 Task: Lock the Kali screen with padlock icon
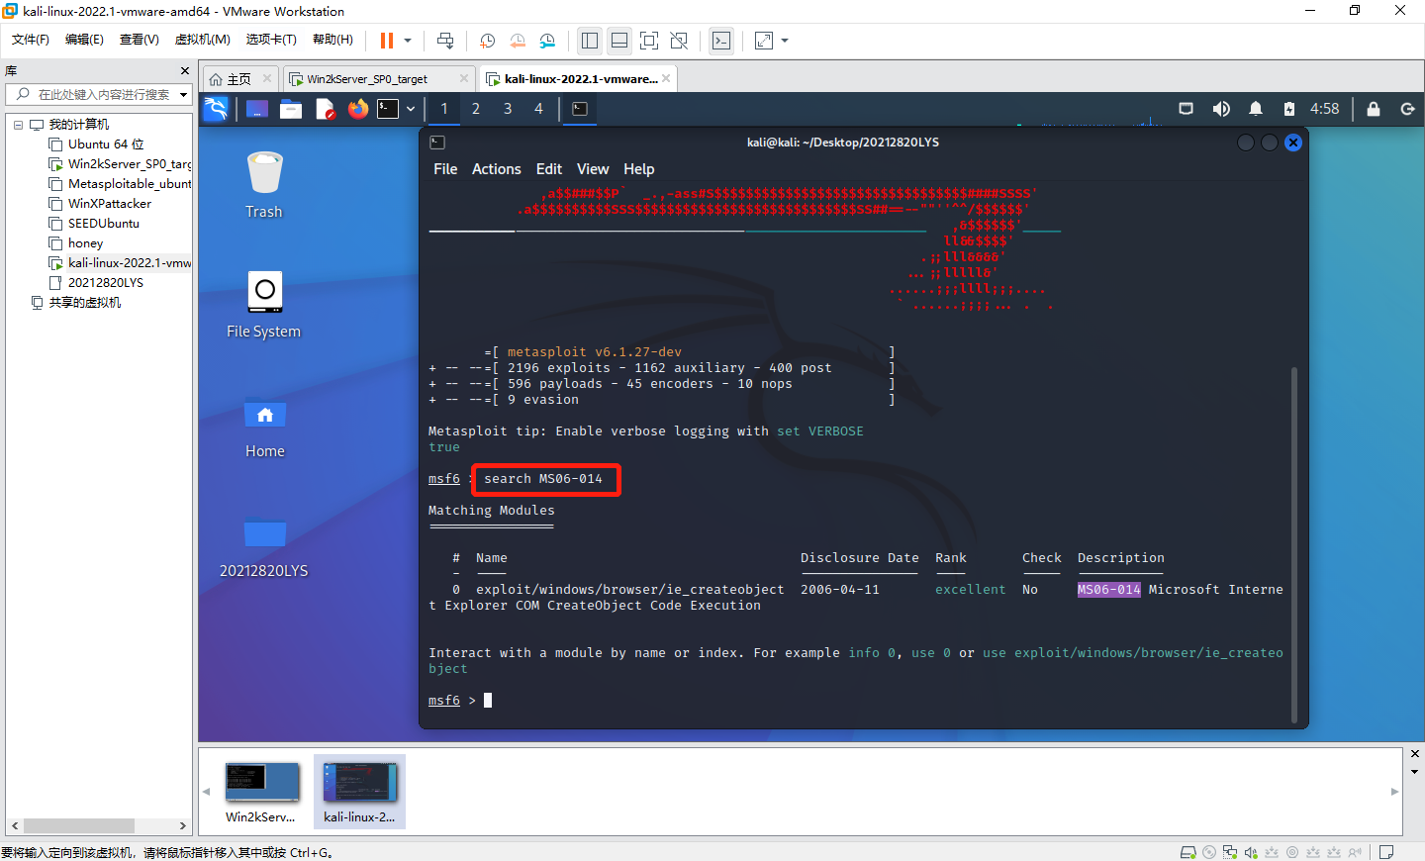click(x=1374, y=109)
